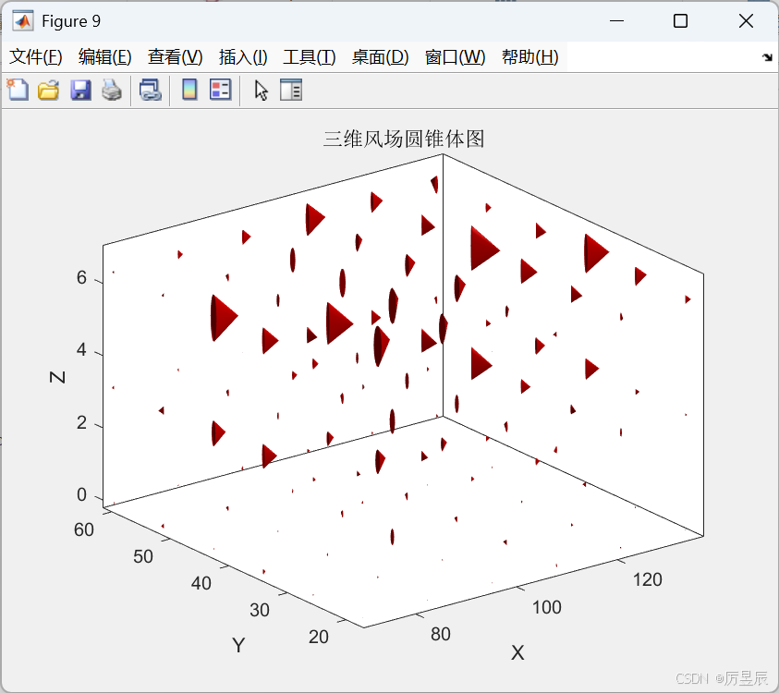Click the X-axis tick label 100
The image size is (779, 693).
(546, 608)
